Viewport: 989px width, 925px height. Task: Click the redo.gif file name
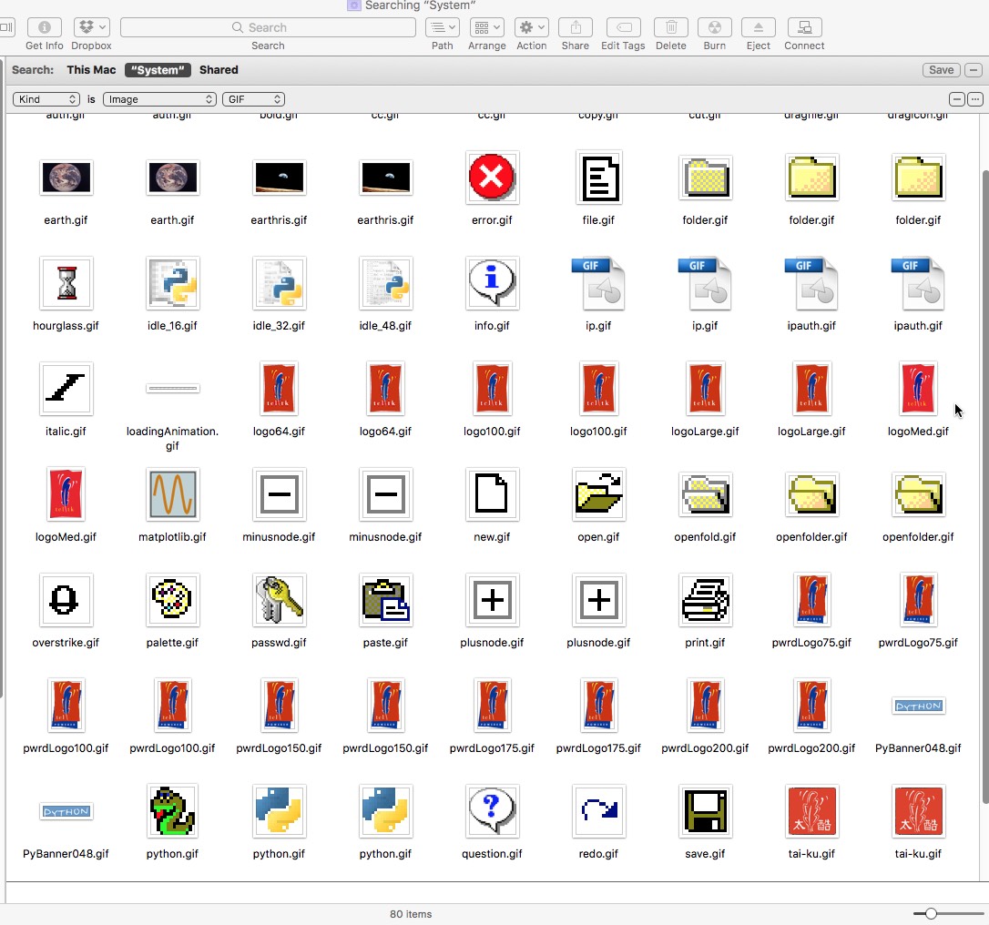point(598,854)
